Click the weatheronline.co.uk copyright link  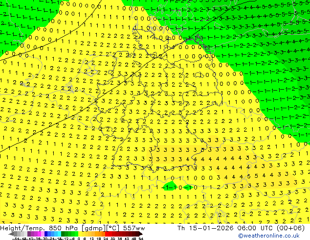coord(269,236)
